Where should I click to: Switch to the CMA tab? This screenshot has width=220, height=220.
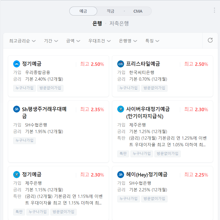pyautogui.click(x=138, y=11)
